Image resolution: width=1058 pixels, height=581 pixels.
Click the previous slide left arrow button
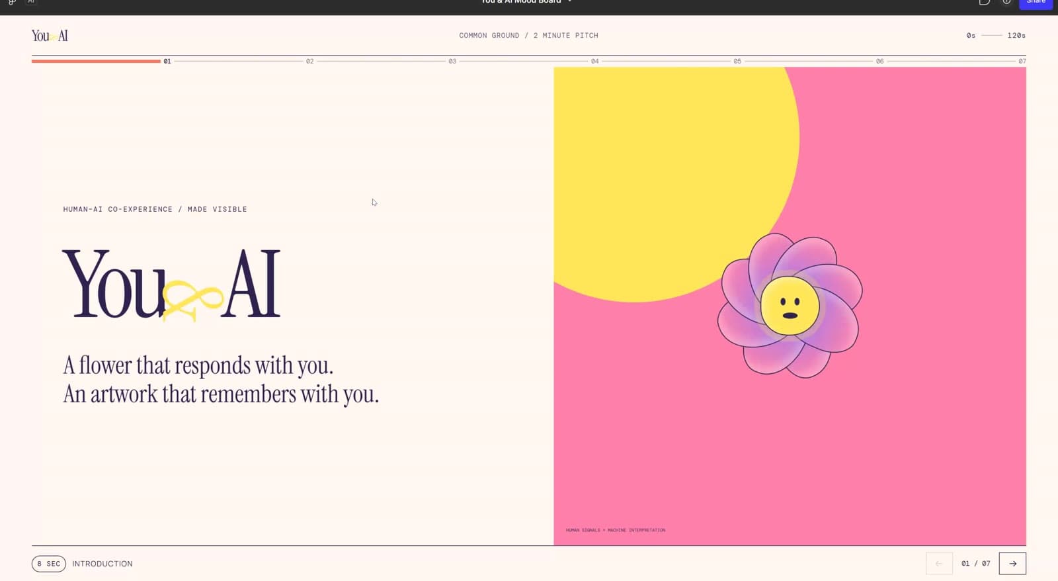(x=939, y=564)
